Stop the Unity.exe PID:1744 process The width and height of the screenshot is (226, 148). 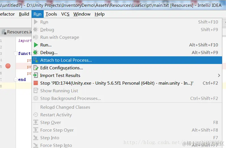click(x=127, y=83)
